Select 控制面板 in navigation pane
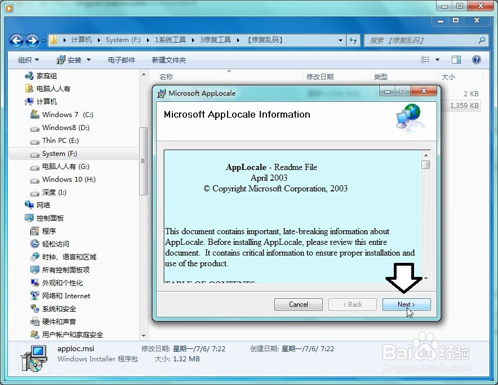 coord(50,218)
